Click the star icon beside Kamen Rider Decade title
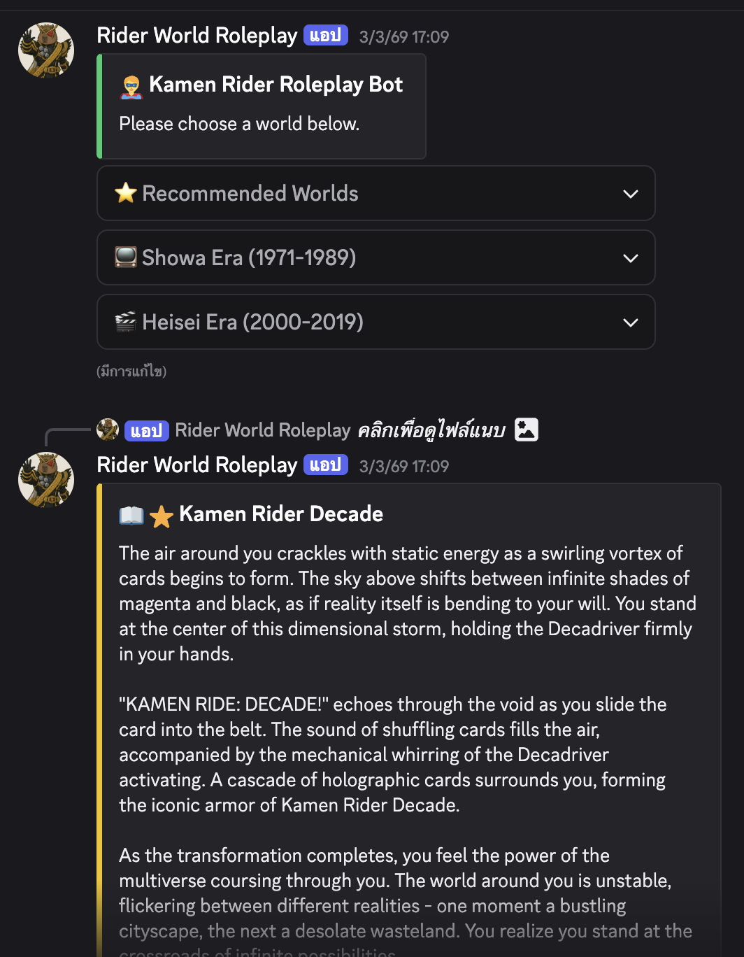This screenshot has height=957, width=744. click(162, 516)
